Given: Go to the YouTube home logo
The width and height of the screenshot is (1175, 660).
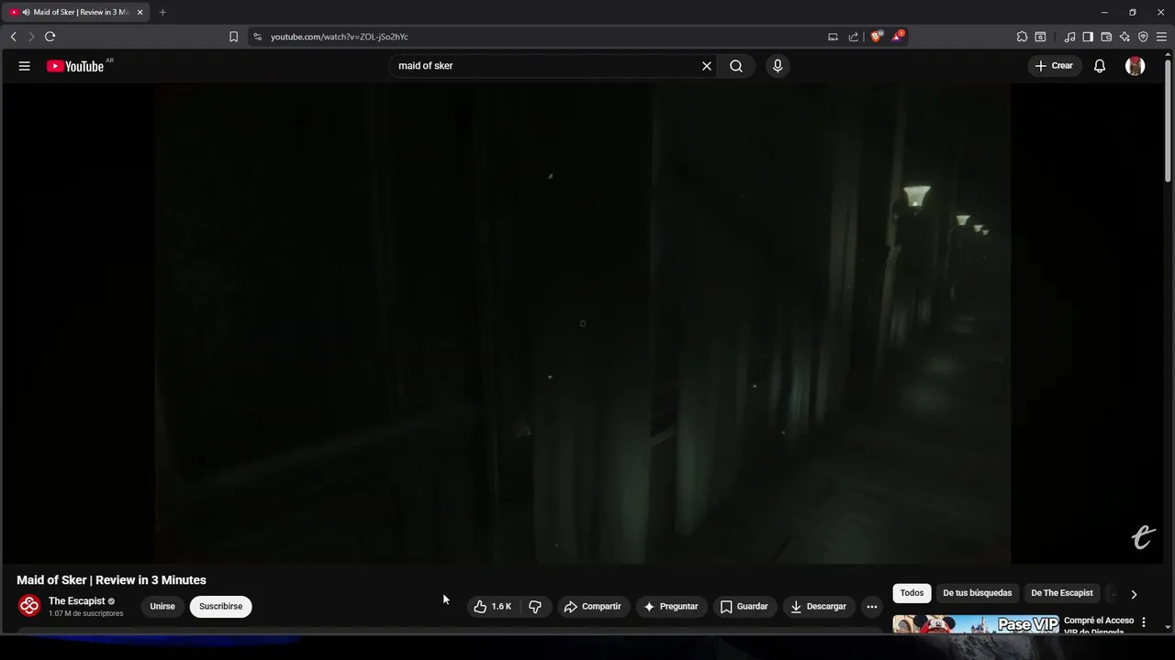Looking at the screenshot, I should pyautogui.click(x=75, y=66).
